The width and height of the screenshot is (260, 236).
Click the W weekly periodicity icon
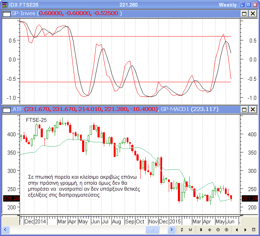191,230
